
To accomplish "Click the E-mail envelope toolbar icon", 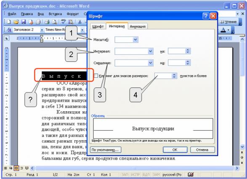I will [38, 22].
